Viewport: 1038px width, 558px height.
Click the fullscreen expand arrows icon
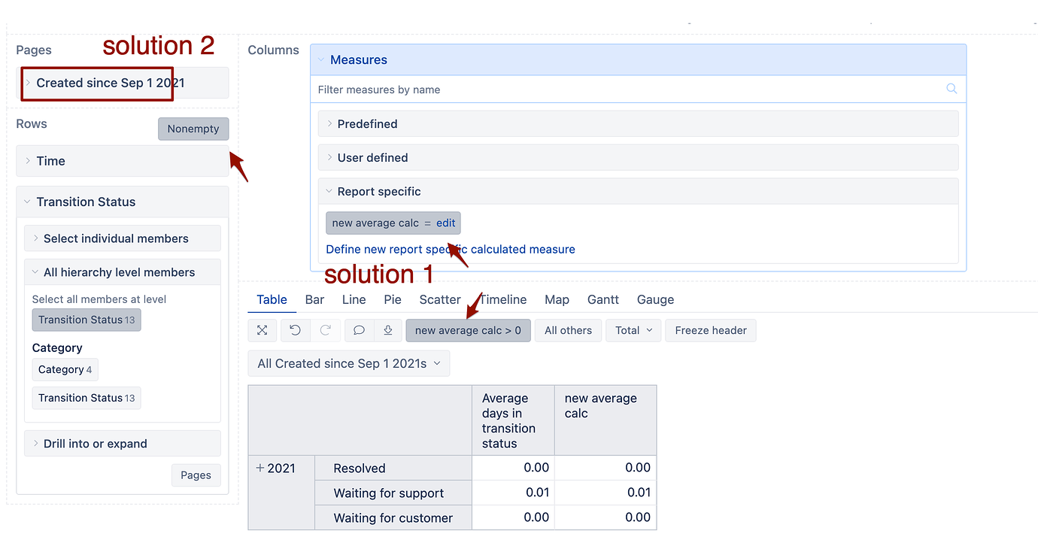262,330
